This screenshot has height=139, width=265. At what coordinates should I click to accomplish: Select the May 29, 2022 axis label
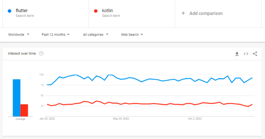click(x=121, y=119)
